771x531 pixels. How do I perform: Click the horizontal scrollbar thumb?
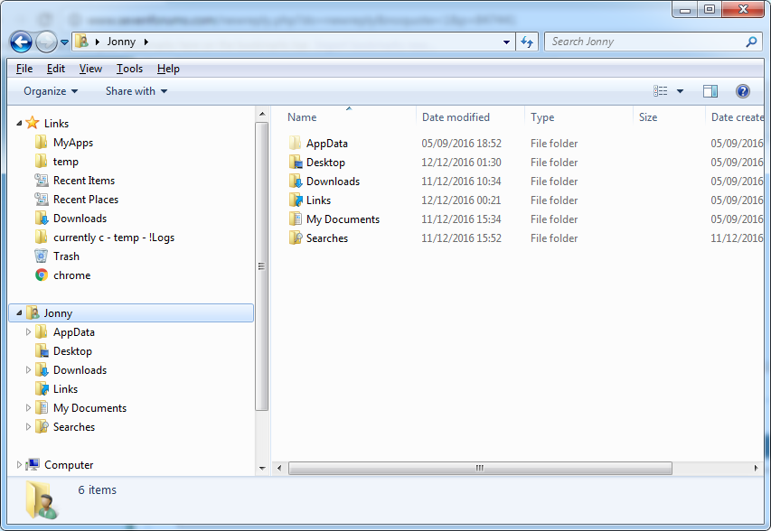480,468
